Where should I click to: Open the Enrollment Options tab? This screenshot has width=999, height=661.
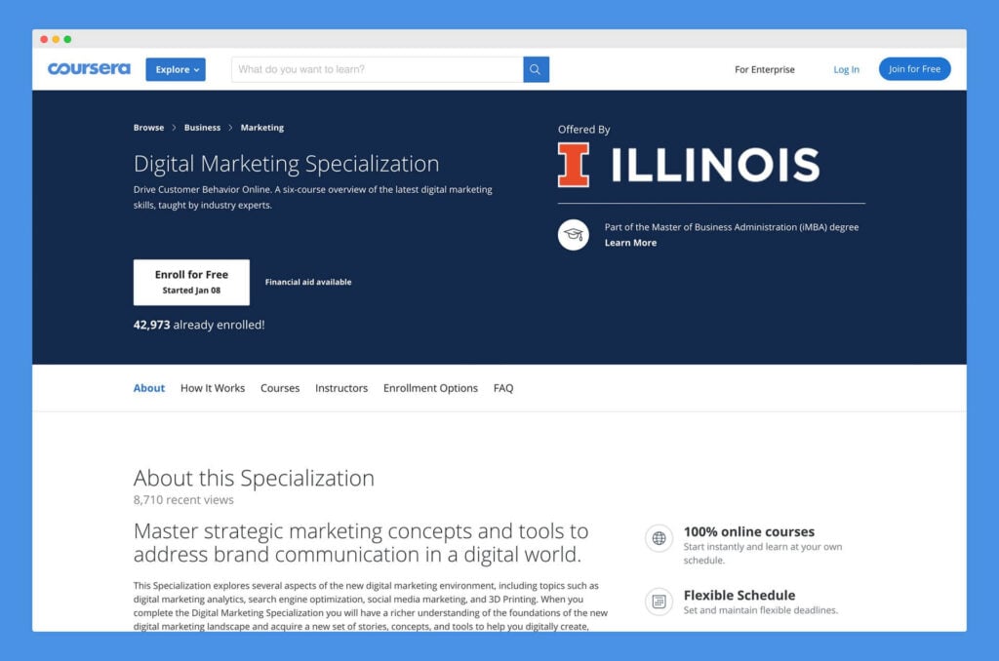click(x=430, y=388)
